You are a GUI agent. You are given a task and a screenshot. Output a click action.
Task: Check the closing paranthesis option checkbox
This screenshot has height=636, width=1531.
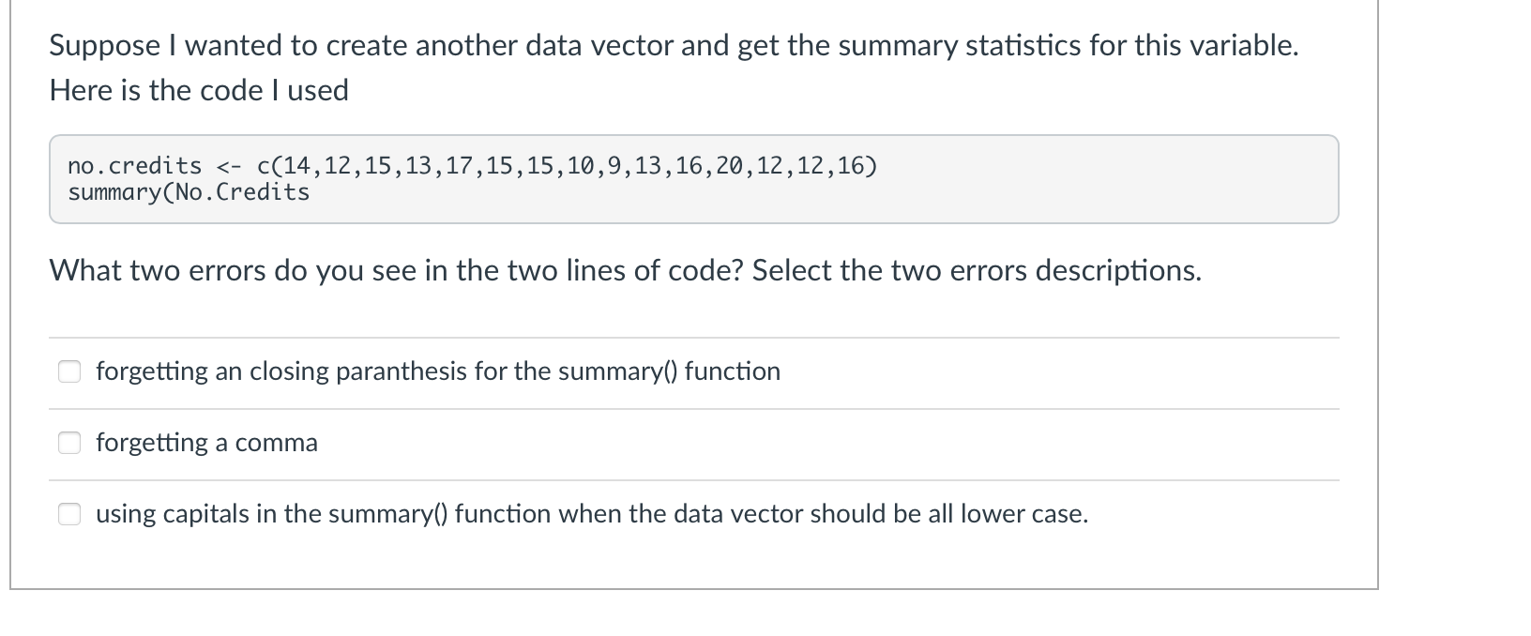[x=69, y=371]
